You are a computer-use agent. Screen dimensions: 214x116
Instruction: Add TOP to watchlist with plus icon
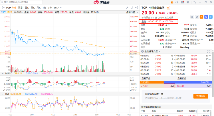point(211,17)
